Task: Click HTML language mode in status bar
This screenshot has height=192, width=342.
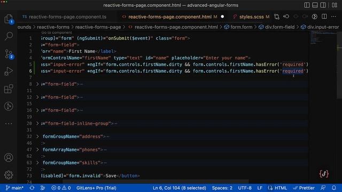Action: tap(278, 188)
